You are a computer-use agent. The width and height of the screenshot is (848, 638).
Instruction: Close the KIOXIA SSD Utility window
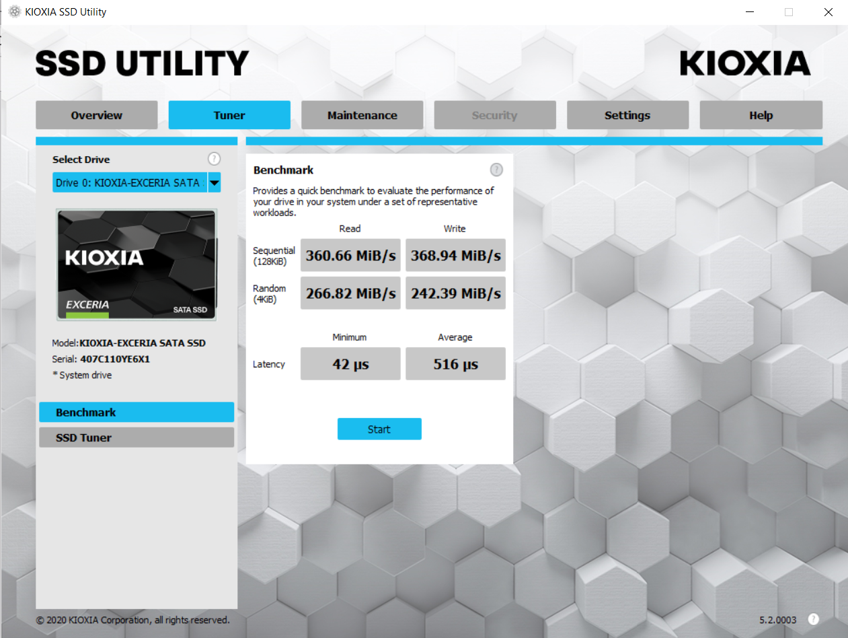pyautogui.click(x=828, y=12)
